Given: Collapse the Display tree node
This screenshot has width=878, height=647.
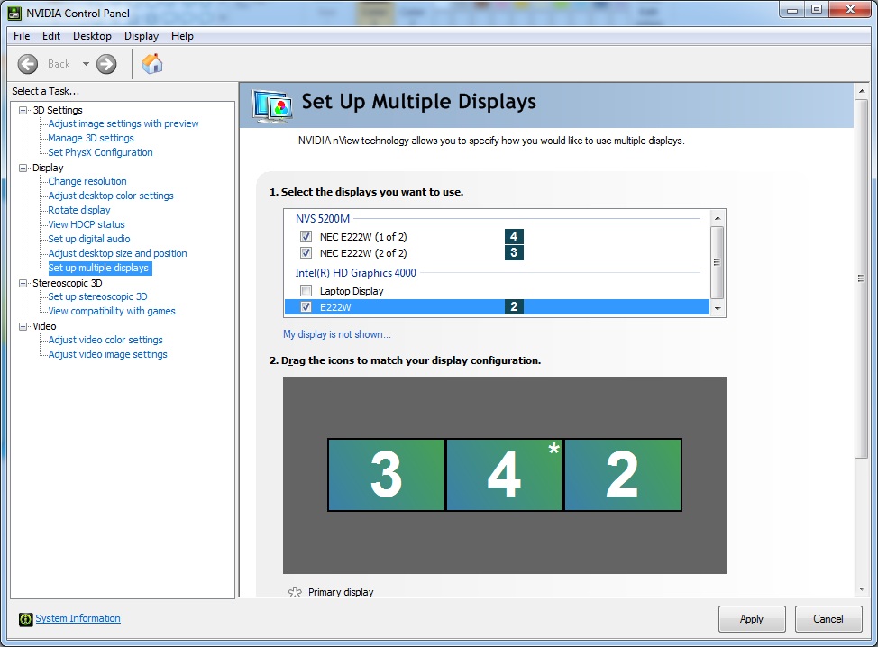Looking at the screenshot, I should (23, 168).
